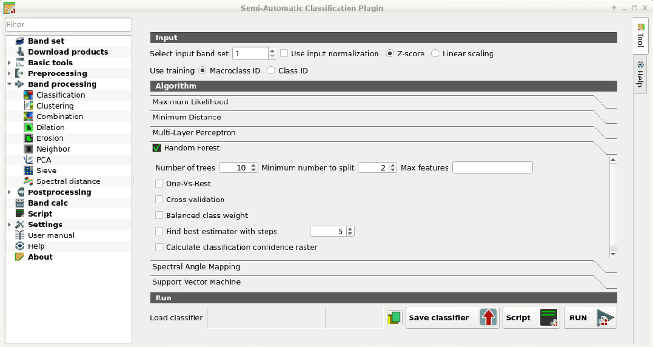Image resolution: width=653 pixels, height=347 pixels.
Task: Select the Linear scaling radio button
Action: pos(435,53)
